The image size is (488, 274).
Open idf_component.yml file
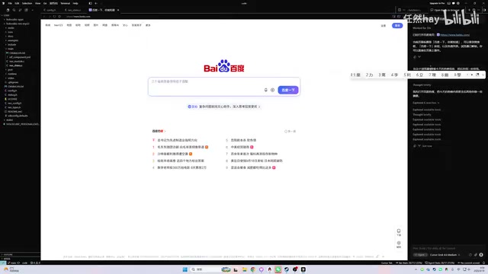click(x=20, y=57)
